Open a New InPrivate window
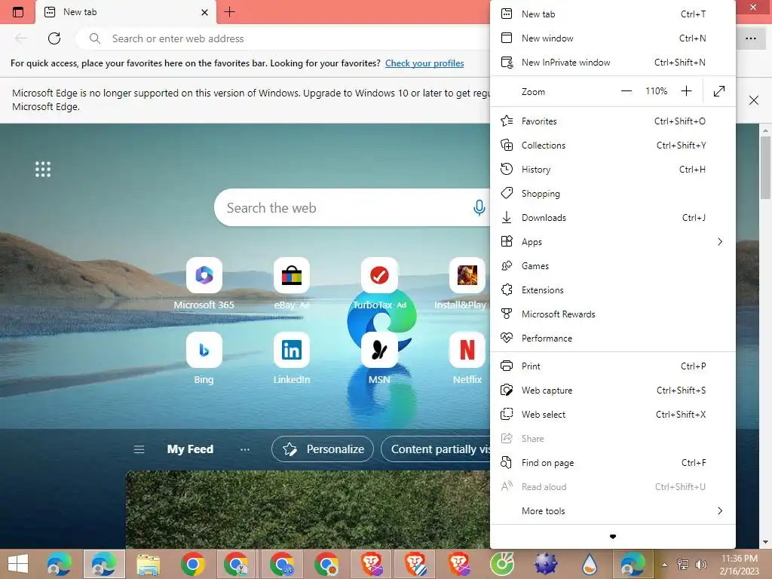 coord(612,62)
